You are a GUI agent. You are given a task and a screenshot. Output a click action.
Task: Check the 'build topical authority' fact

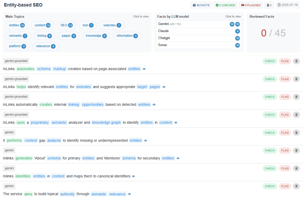tap(270, 186)
